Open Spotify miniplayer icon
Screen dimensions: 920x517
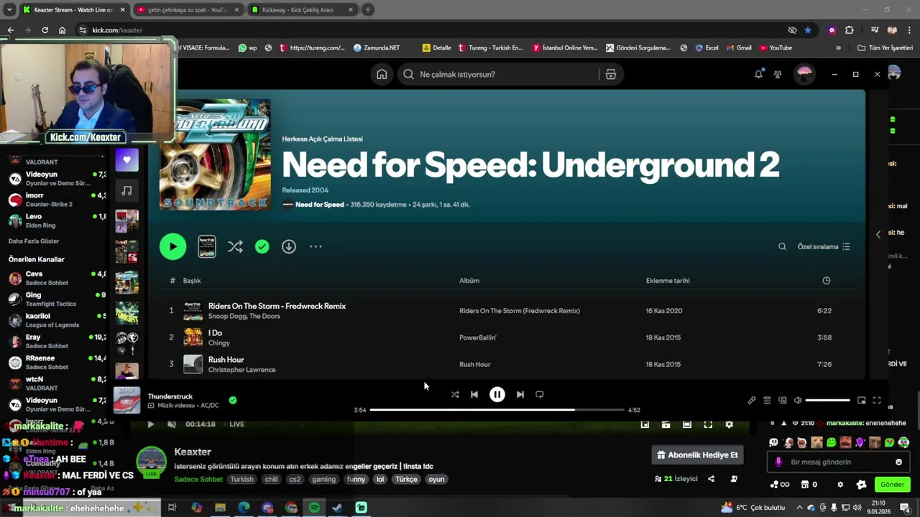862,401
